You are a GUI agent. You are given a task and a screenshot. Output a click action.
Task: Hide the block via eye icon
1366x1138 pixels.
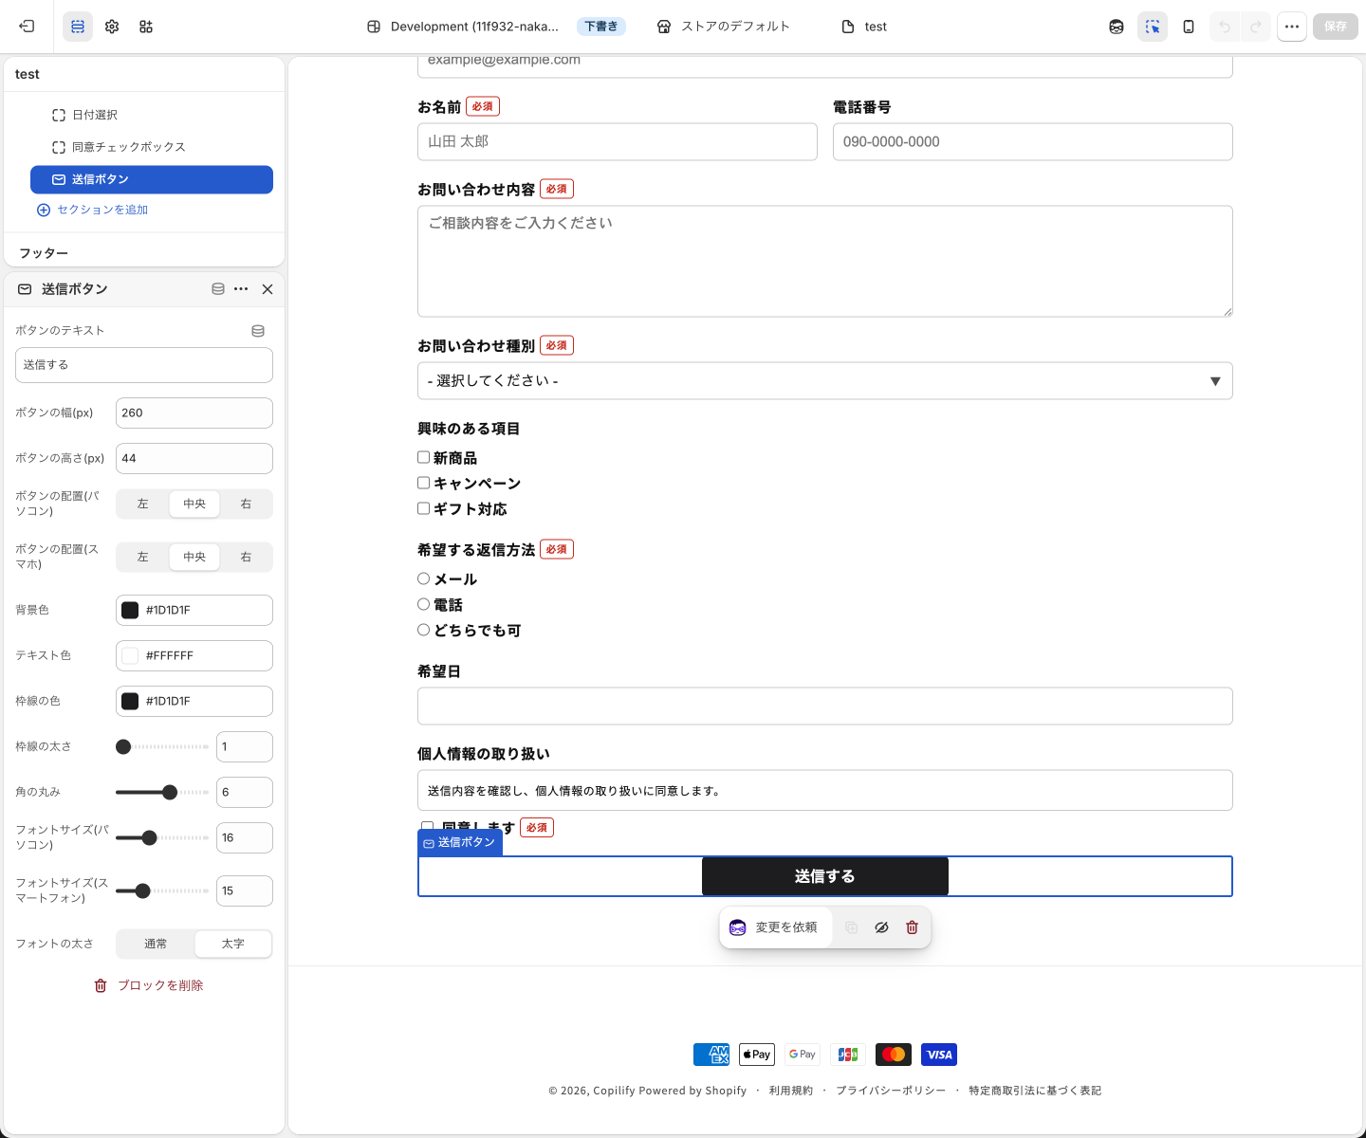click(x=881, y=927)
